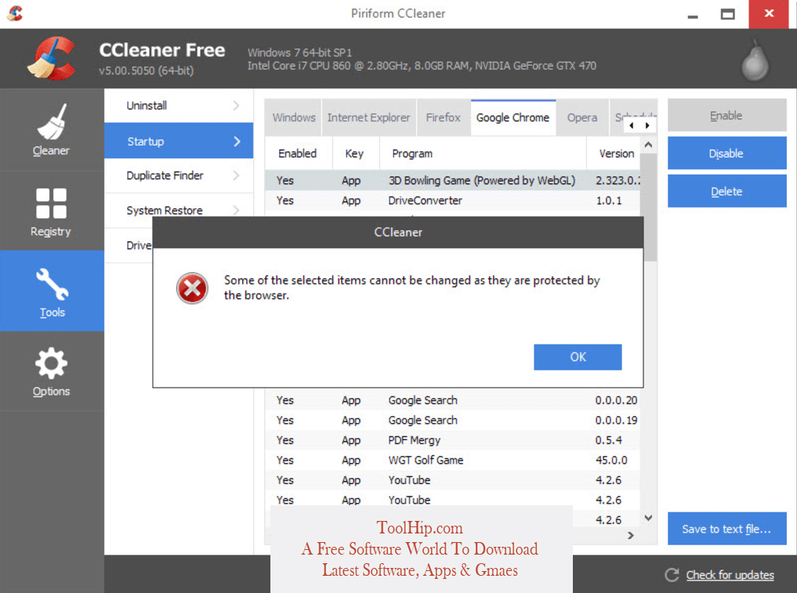Expand the Startup chevron arrow
Viewport: 797px width, 593px height.
click(x=237, y=141)
